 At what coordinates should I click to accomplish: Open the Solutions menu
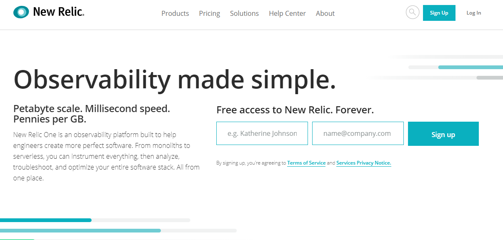[x=244, y=13]
